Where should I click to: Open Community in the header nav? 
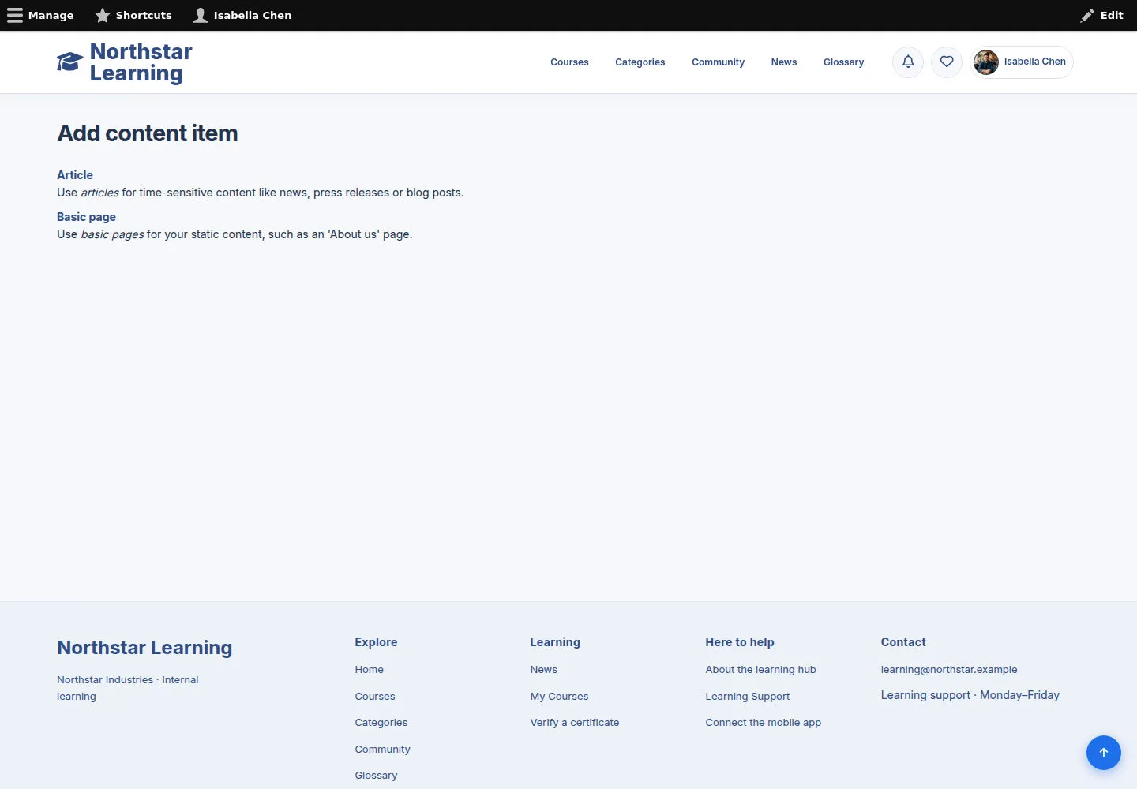[718, 62]
